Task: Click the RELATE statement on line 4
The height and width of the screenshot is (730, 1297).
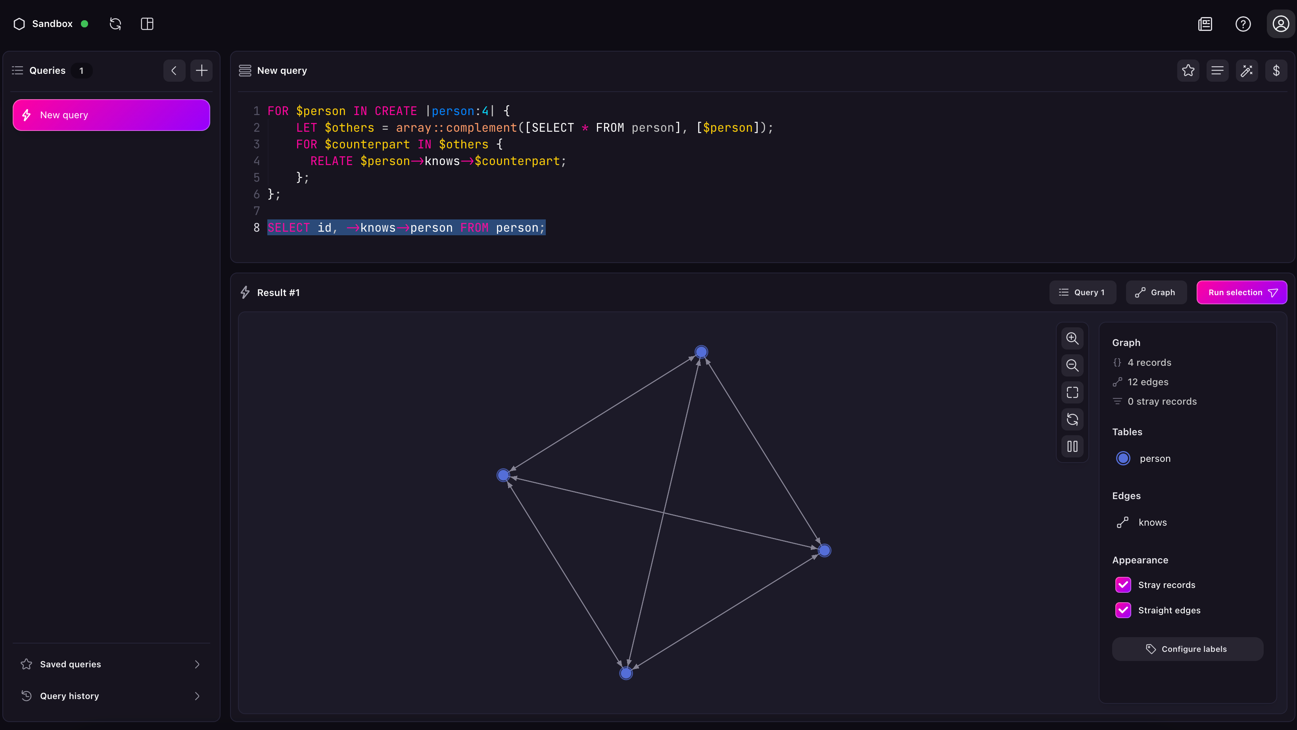Action: 438,161
